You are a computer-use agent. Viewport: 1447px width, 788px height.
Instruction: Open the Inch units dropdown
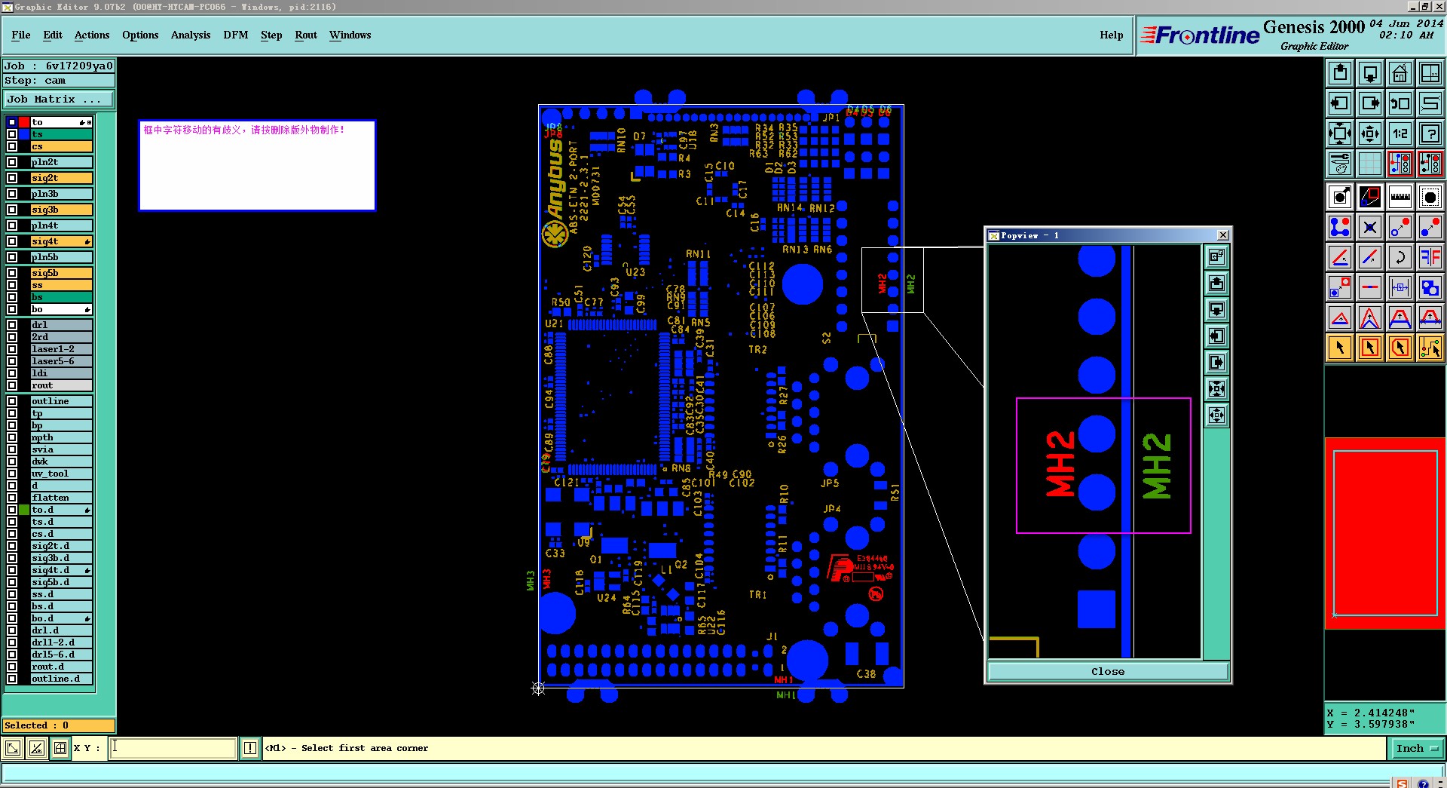coord(1417,748)
